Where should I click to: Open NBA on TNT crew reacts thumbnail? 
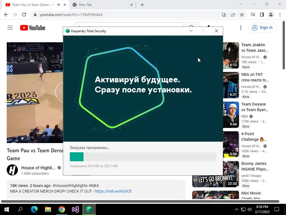tap(231, 85)
